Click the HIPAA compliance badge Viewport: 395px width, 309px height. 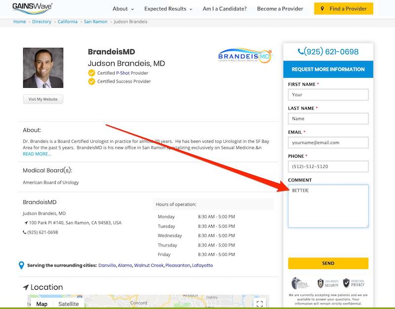coord(300,283)
